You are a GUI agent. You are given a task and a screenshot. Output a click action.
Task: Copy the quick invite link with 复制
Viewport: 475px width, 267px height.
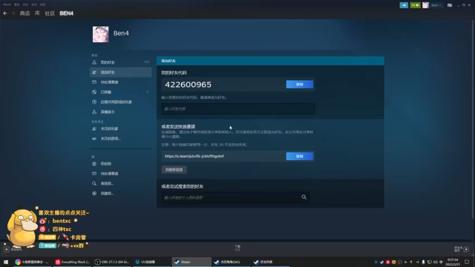(x=300, y=156)
